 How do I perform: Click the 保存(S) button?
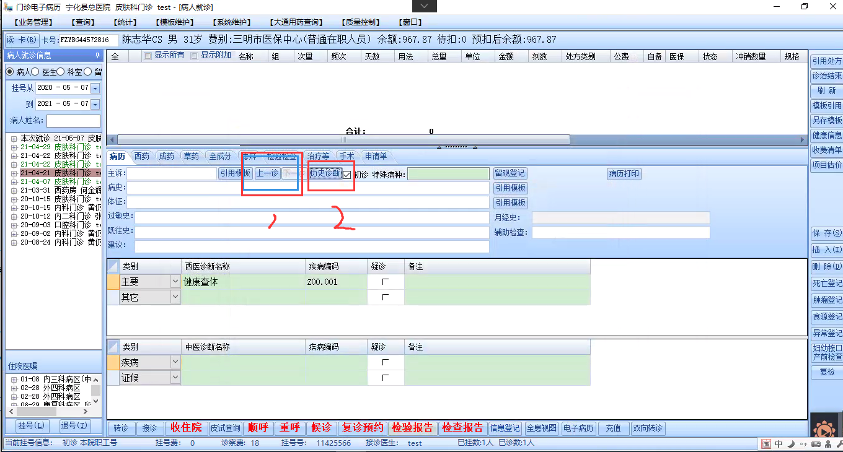click(x=826, y=233)
